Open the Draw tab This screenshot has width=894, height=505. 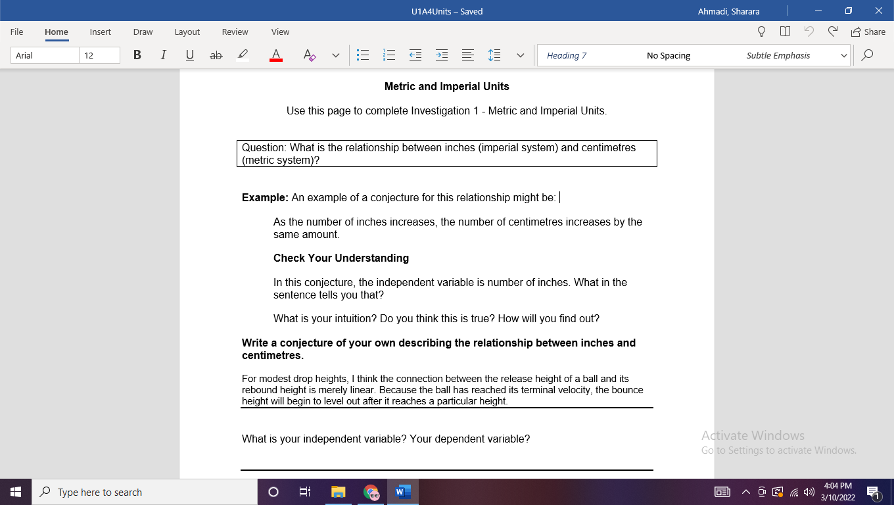point(143,32)
